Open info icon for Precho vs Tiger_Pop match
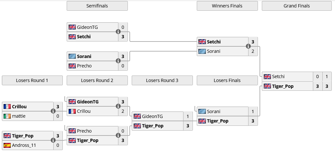335x153 pixels. pyautogui.click(x=118, y=135)
